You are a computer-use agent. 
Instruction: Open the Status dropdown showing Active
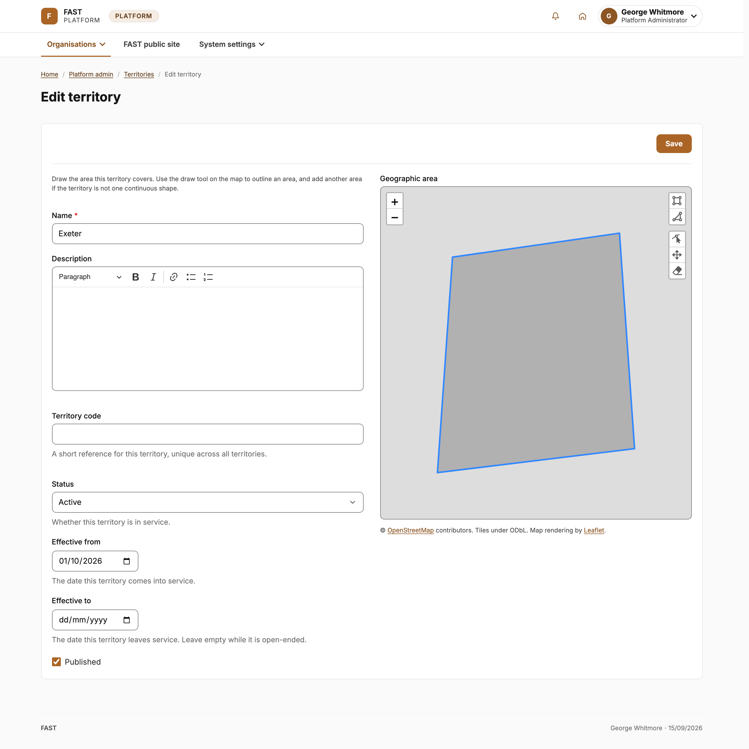pyautogui.click(x=208, y=502)
